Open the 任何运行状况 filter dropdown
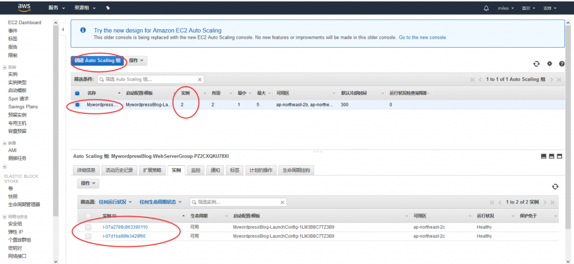The height and width of the screenshot is (264, 574). pyautogui.click(x=115, y=202)
